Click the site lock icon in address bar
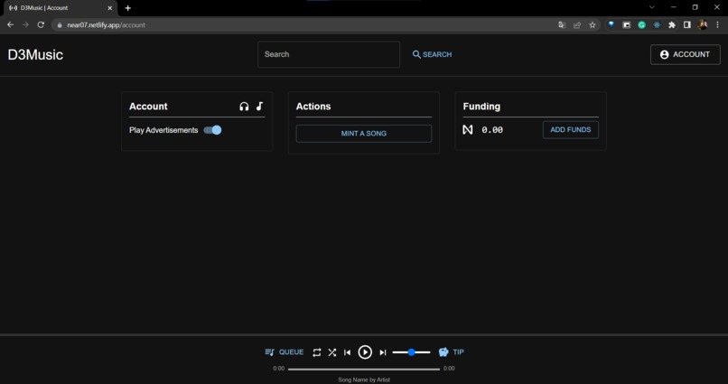The height and width of the screenshot is (384, 728). tap(60, 25)
